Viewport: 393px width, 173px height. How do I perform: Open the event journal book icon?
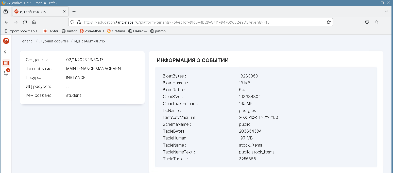pos(6,63)
